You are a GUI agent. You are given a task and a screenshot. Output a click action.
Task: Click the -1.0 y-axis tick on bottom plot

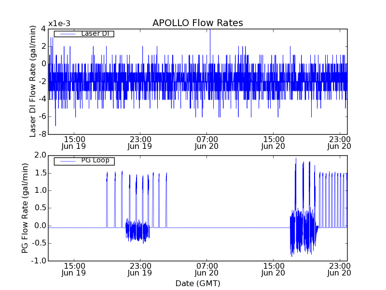click(40, 261)
